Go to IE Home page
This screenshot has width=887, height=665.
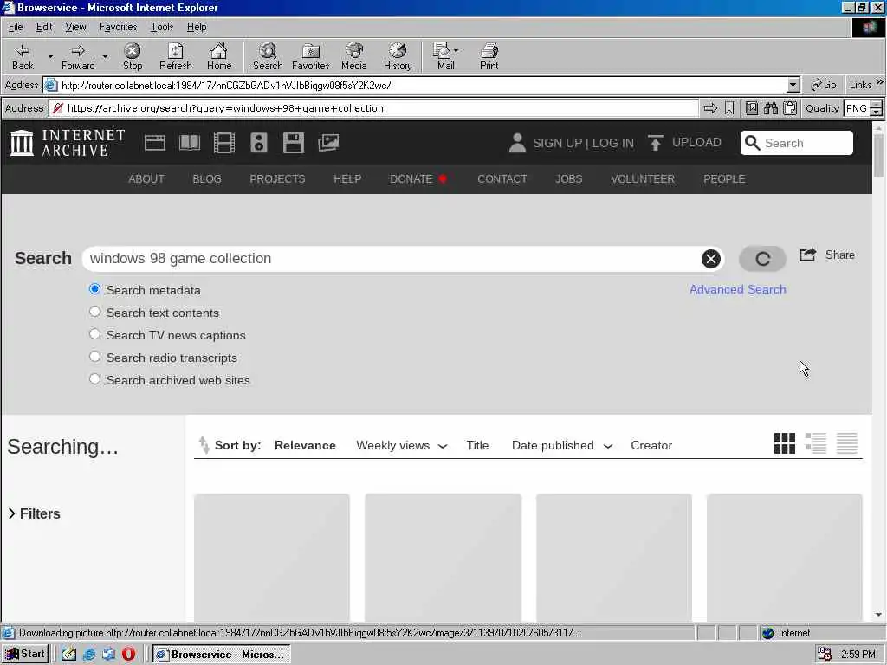click(x=219, y=57)
